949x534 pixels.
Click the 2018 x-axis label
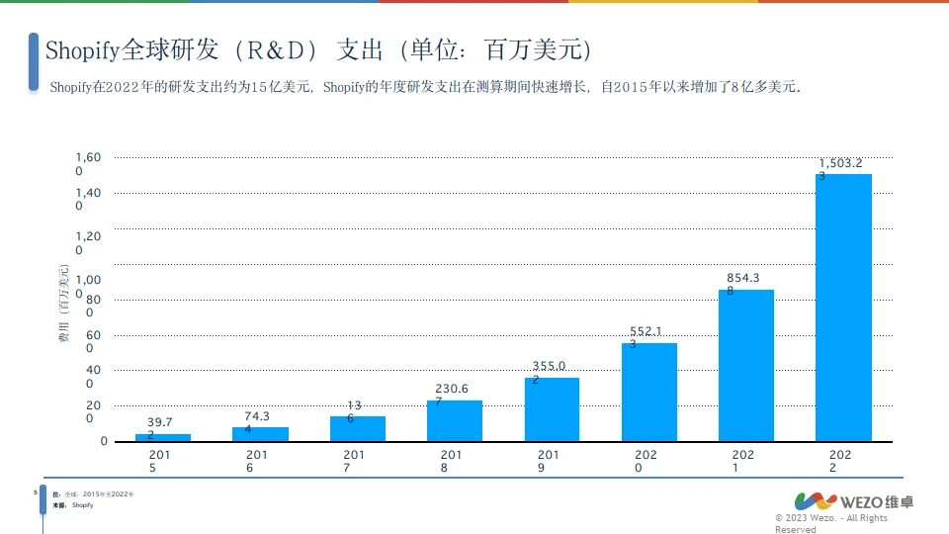click(451, 461)
